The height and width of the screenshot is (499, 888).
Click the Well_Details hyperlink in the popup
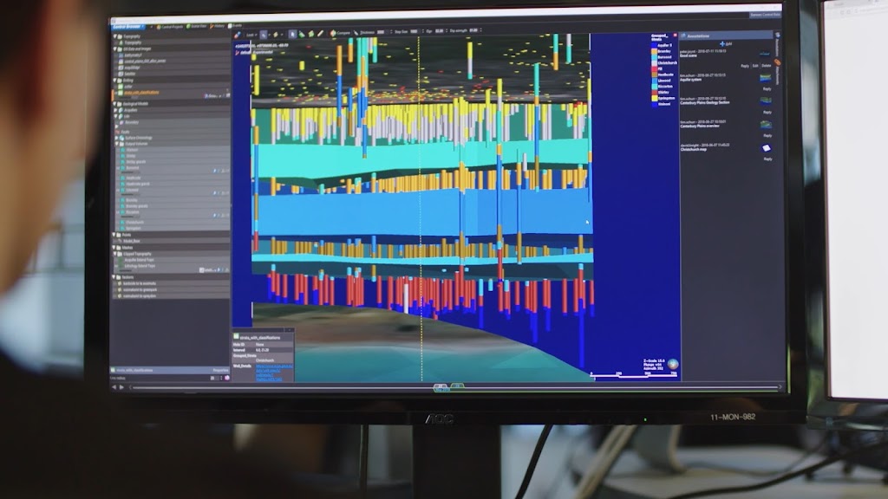[x=274, y=373]
